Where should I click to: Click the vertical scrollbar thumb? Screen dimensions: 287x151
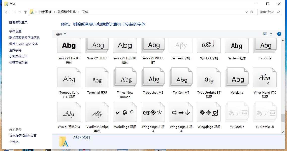(x=283, y=118)
